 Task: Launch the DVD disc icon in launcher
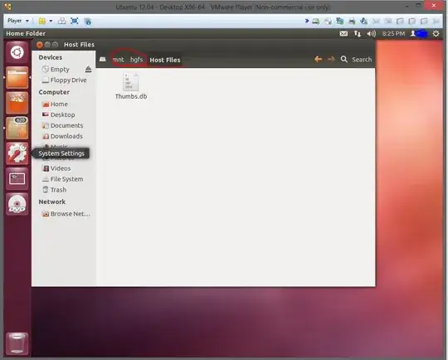[17, 204]
